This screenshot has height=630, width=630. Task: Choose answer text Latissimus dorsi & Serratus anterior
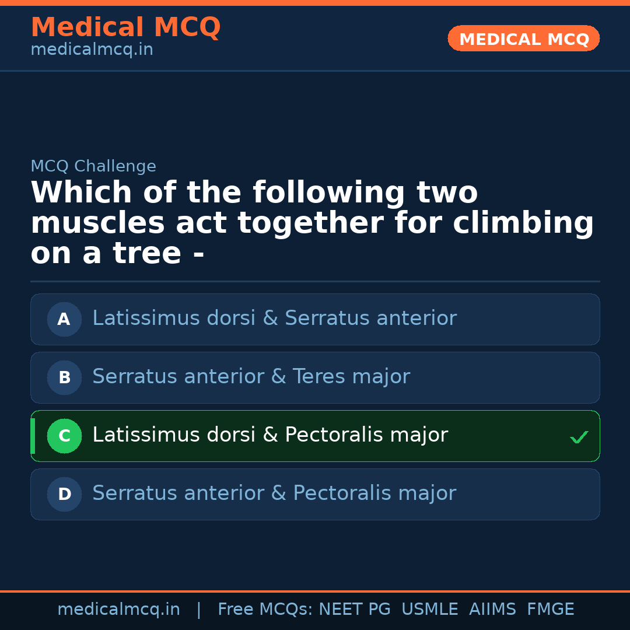pyautogui.click(x=274, y=318)
